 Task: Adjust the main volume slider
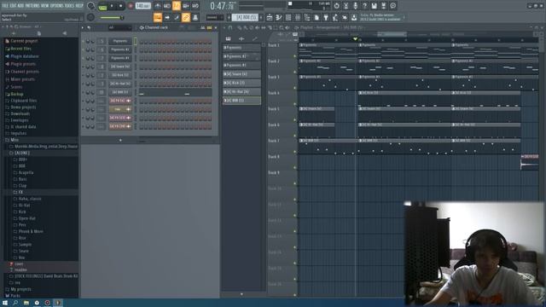pyautogui.click(x=112, y=17)
